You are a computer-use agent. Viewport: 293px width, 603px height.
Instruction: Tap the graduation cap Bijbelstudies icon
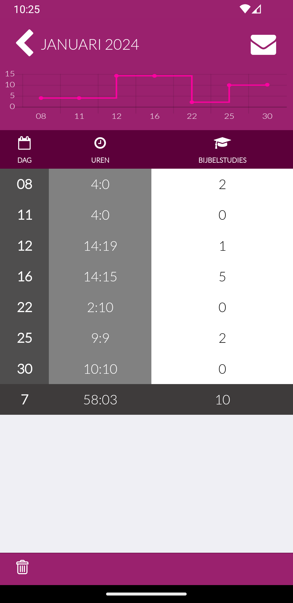[222, 143]
